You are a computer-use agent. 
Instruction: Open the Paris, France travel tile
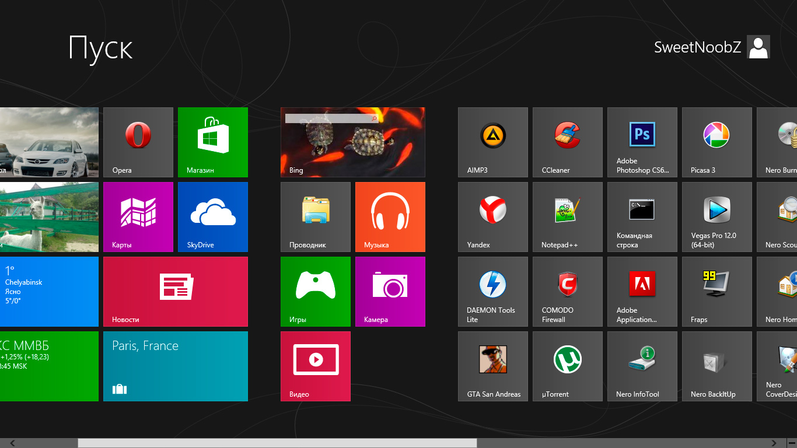tap(176, 366)
